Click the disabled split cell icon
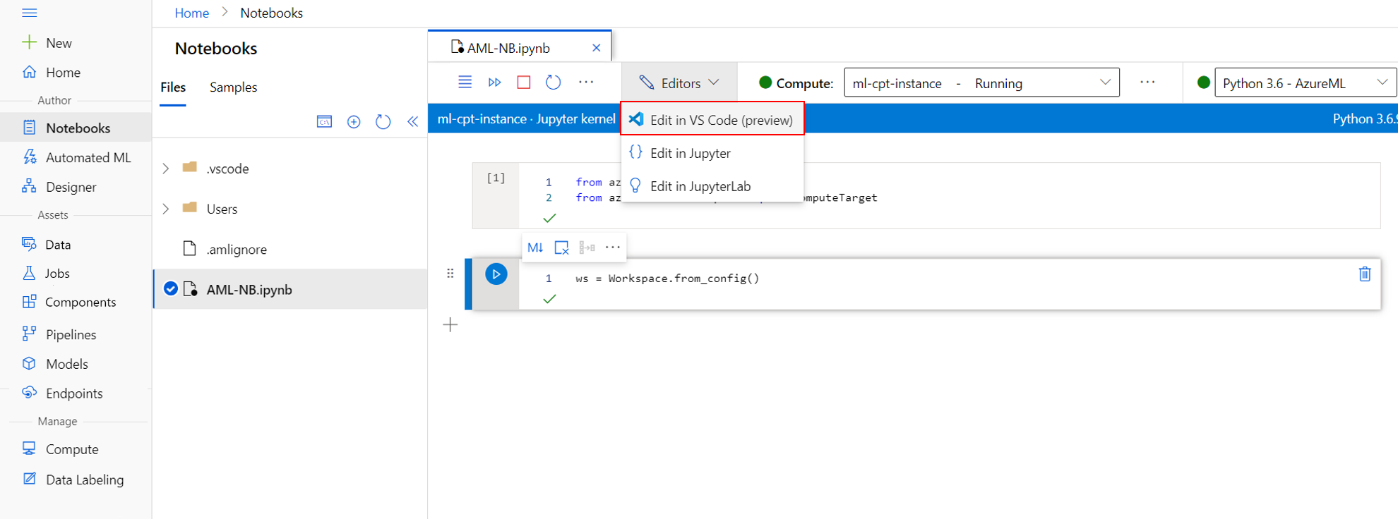Screen dimensions: 1398x519 pos(587,248)
